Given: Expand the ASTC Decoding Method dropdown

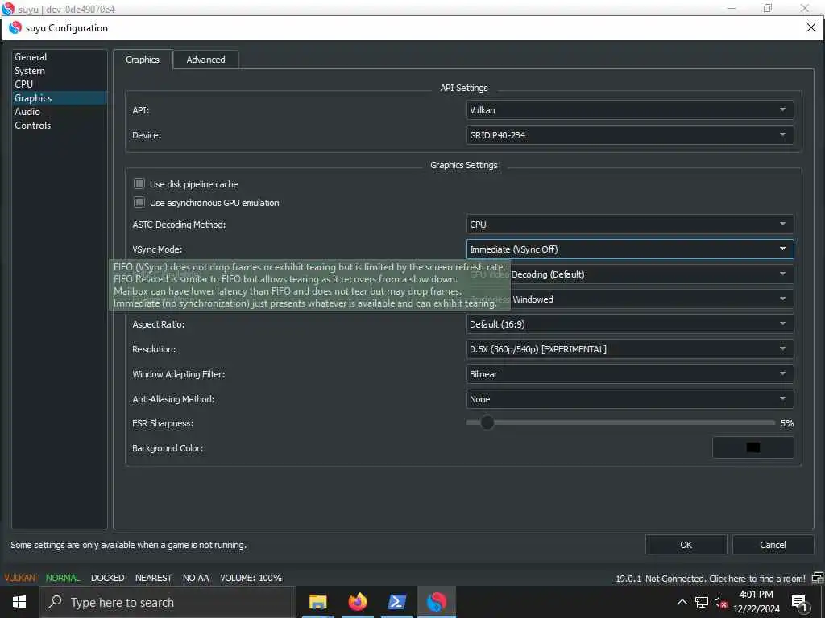Looking at the screenshot, I should click(630, 225).
